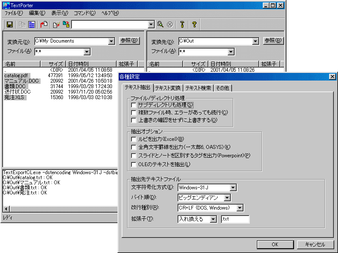Screen dimensions: 338x253
Task: Open the toolbar search text combo dropdown
Action: 151,24
